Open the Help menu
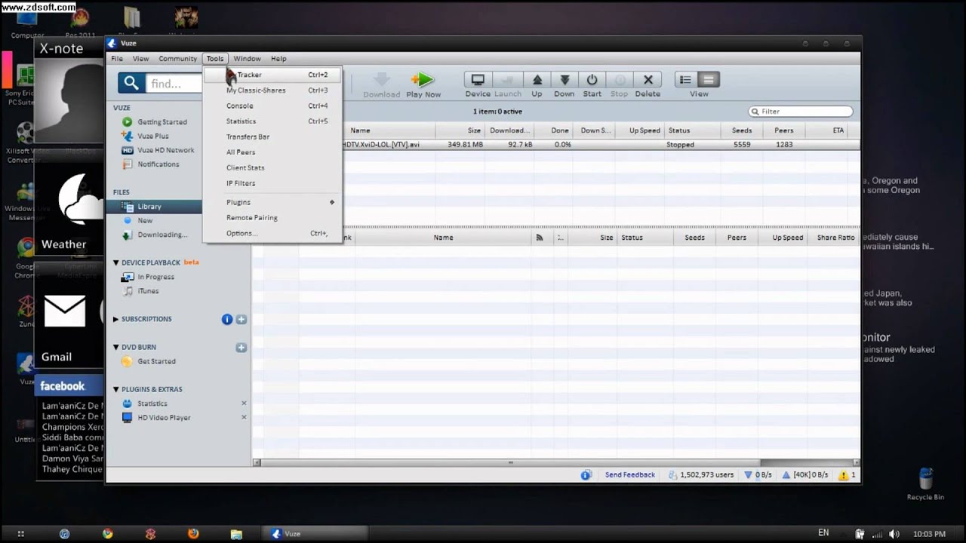Image resolution: width=966 pixels, height=543 pixels. (x=278, y=59)
